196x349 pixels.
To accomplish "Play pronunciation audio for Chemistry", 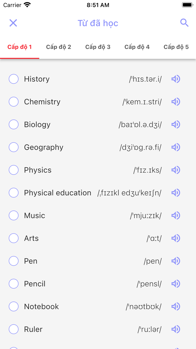I will click(x=176, y=102).
